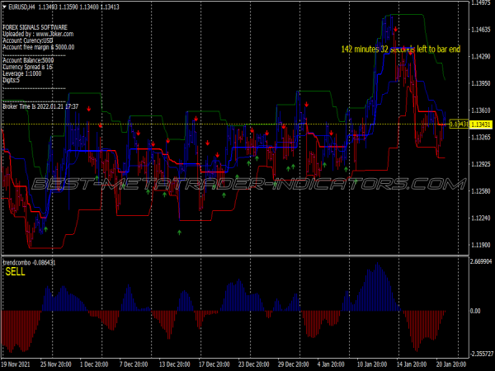This screenshot has height=371, width=495.
Task: Click the highlighted current price tag 1.13431
Action: tap(458, 124)
